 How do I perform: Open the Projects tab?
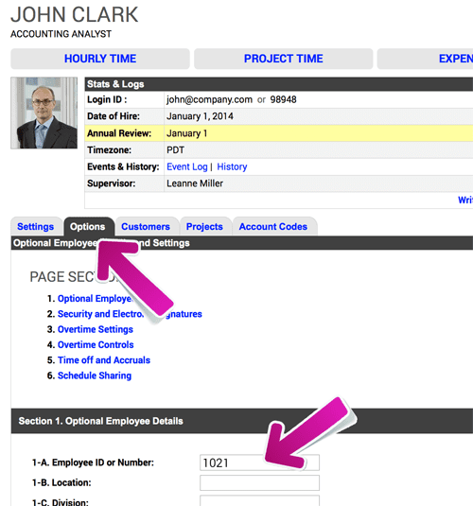[x=204, y=227]
